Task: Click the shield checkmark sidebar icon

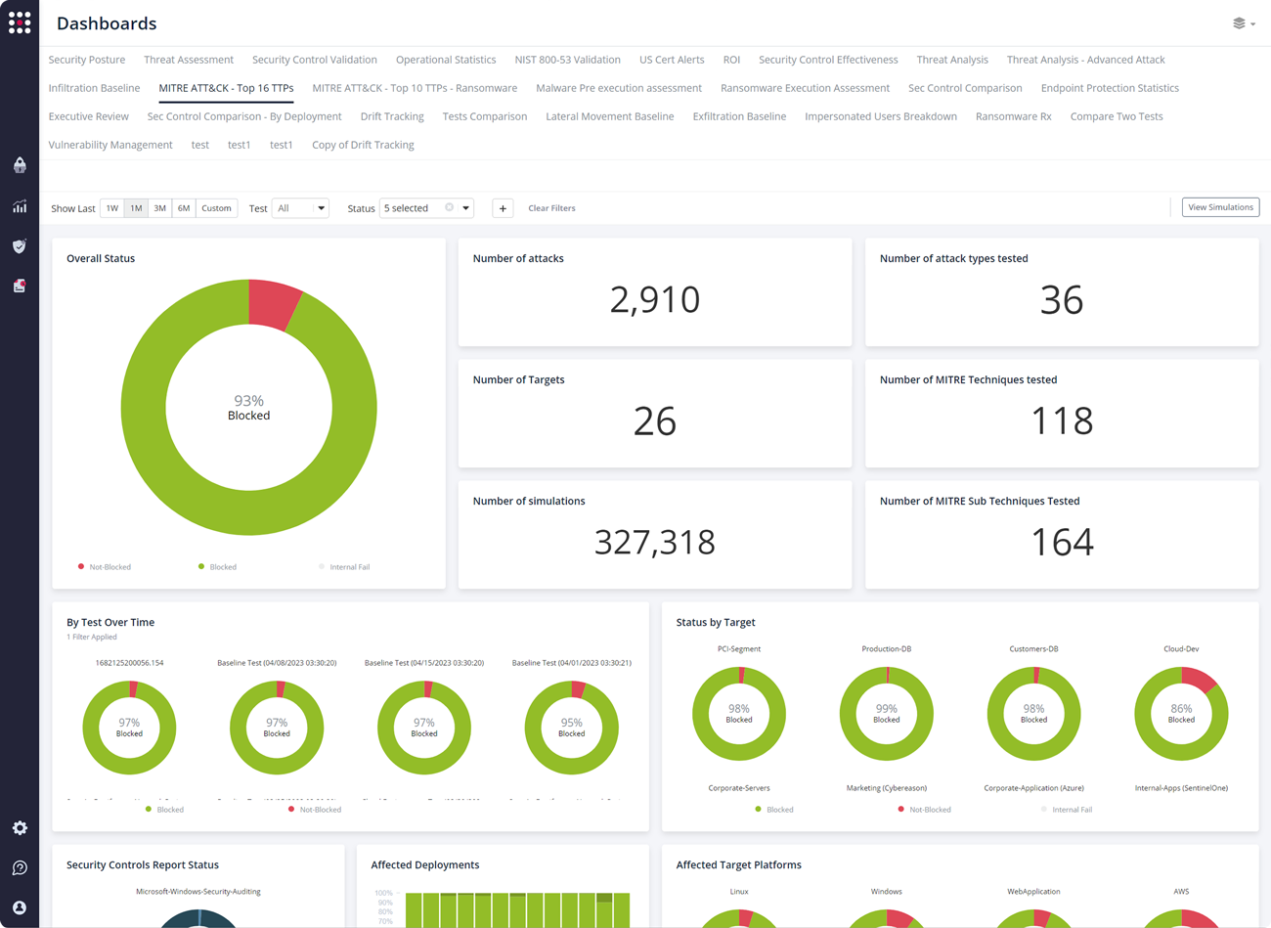Action: [20, 246]
